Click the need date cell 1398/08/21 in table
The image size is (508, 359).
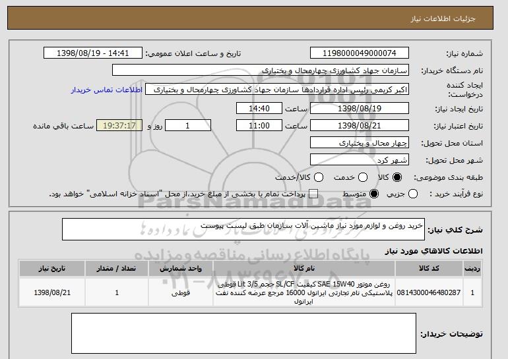pos(52,292)
